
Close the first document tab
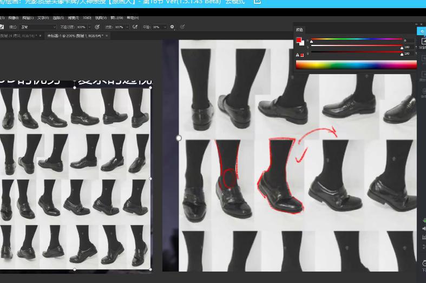(x=41, y=36)
